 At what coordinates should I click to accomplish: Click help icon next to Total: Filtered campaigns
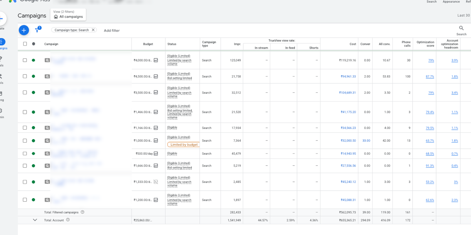click(82, 212)
